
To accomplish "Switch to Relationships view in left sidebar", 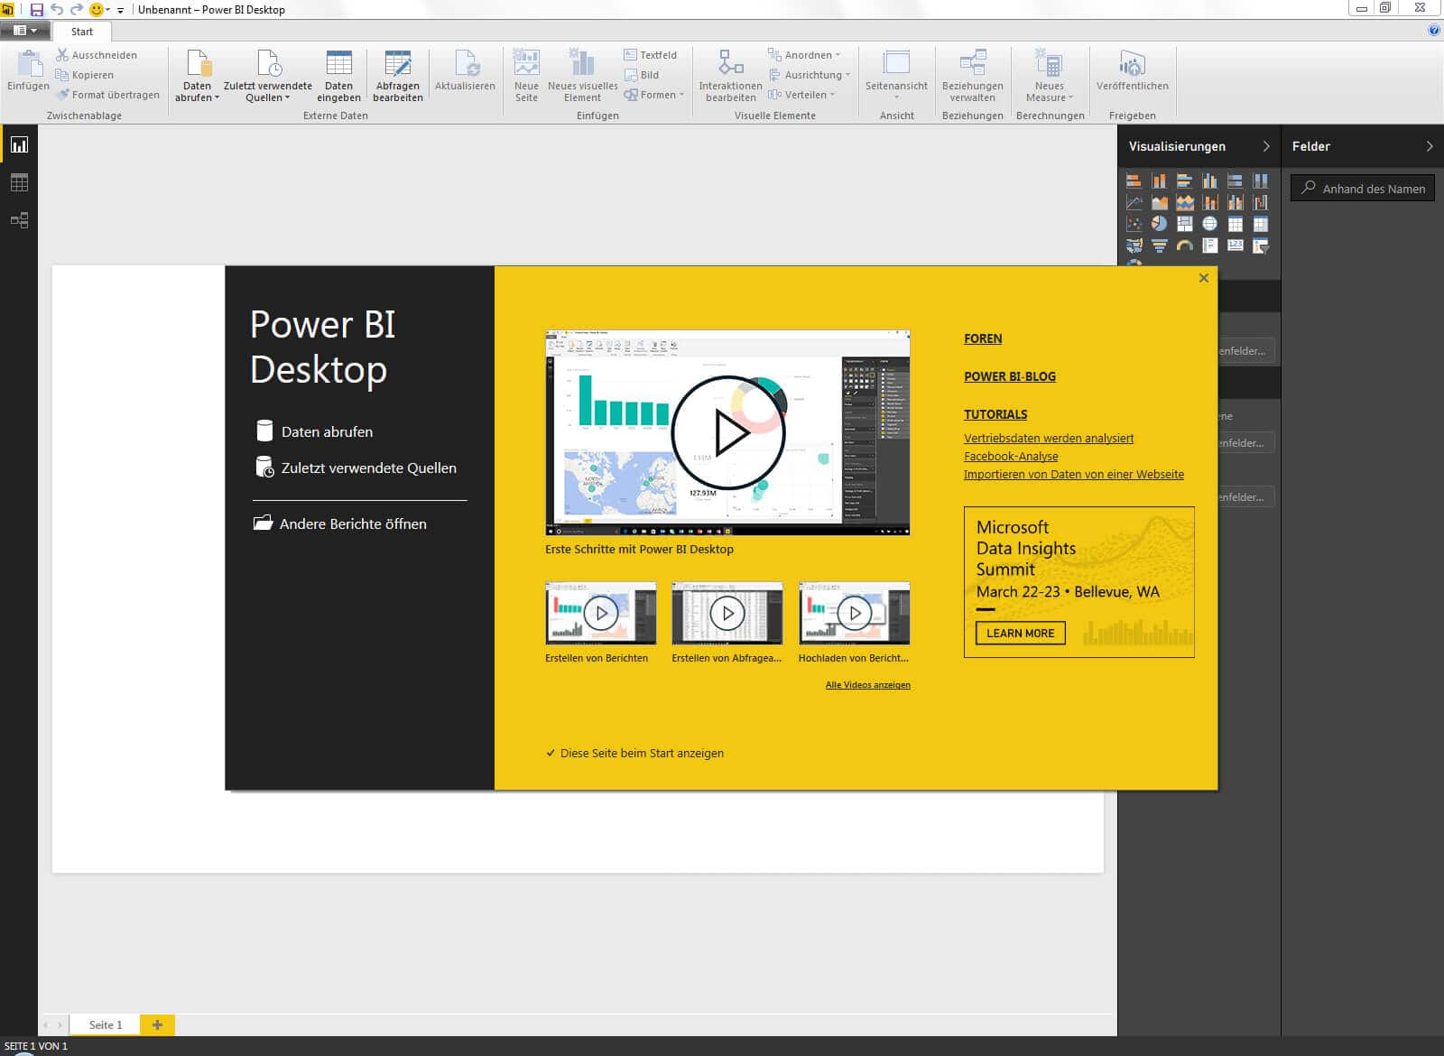I will [19, 220].
